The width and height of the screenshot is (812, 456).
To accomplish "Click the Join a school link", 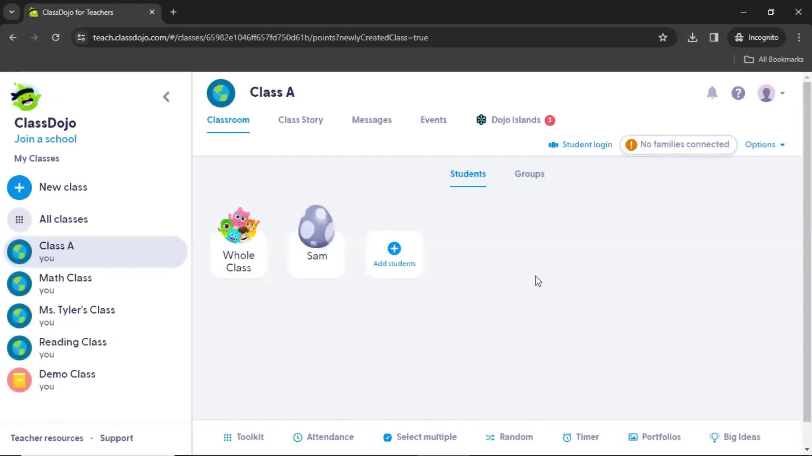I will [x=45, y=139].
